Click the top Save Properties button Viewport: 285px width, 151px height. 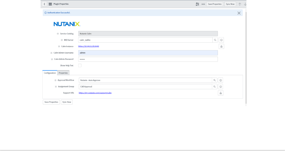click(x=215, y=4)
